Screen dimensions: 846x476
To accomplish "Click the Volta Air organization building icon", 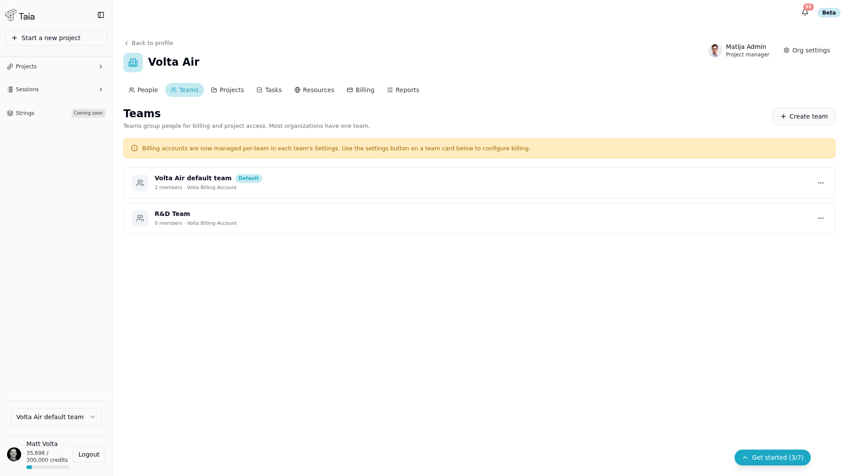I will (x=133, y=63).
